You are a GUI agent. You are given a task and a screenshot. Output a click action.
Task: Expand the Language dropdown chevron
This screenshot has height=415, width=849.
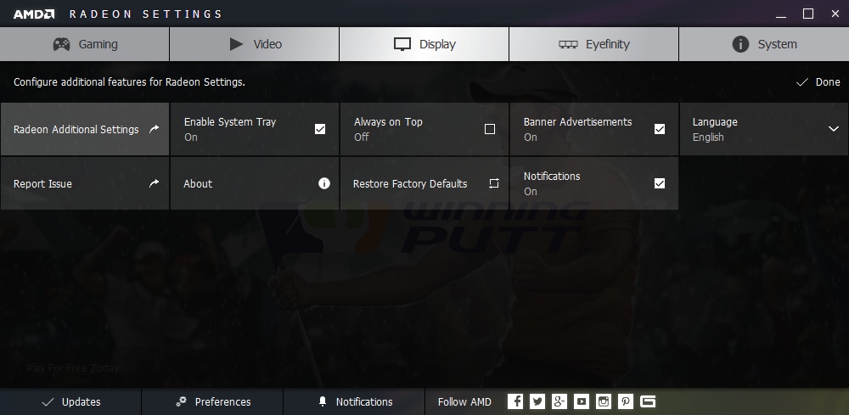tap(833, 129)
